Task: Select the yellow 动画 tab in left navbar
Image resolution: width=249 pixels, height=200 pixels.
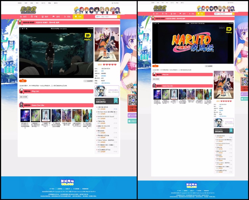Action: coord(78,17)
